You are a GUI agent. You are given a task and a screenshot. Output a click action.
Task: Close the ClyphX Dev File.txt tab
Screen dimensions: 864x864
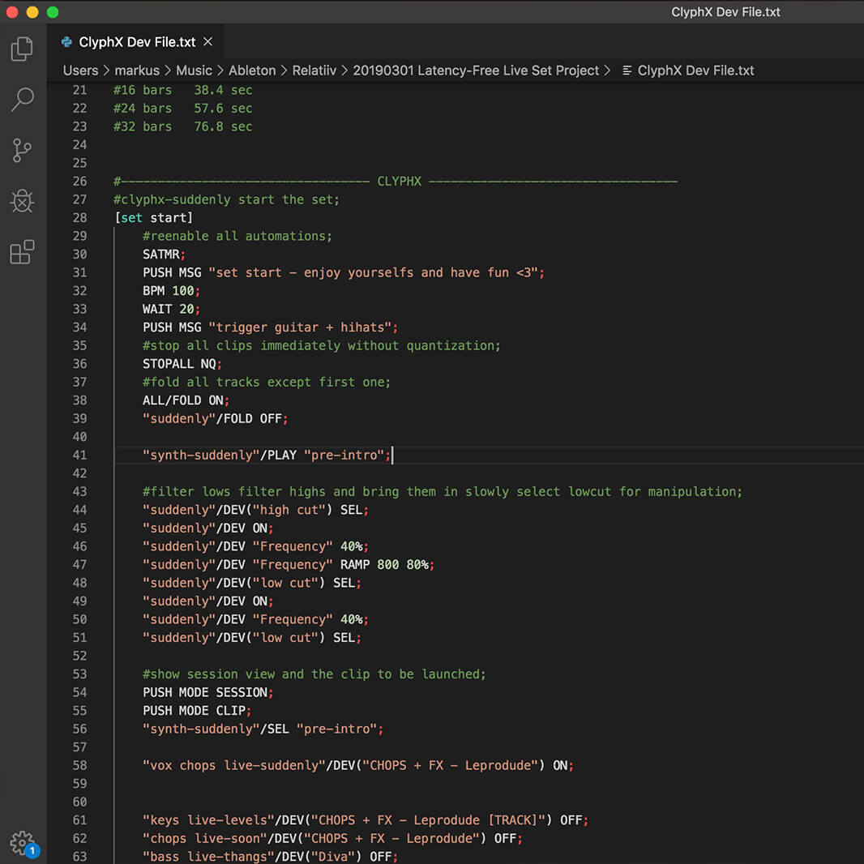tap(207, 41)
